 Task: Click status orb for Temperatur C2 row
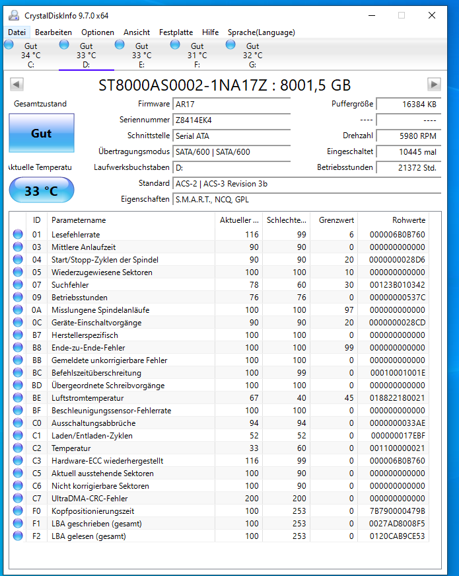(18, 448)
